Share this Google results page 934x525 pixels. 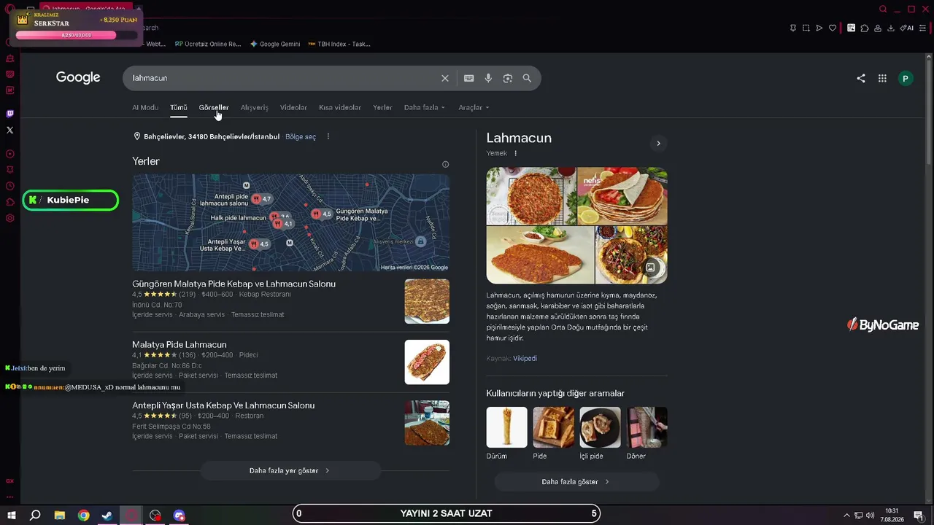861,78
